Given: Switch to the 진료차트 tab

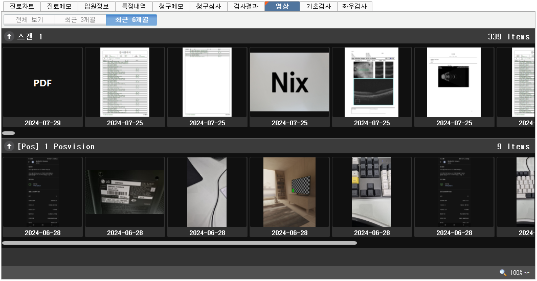Looking at the screenshot, I should [21, 7].
